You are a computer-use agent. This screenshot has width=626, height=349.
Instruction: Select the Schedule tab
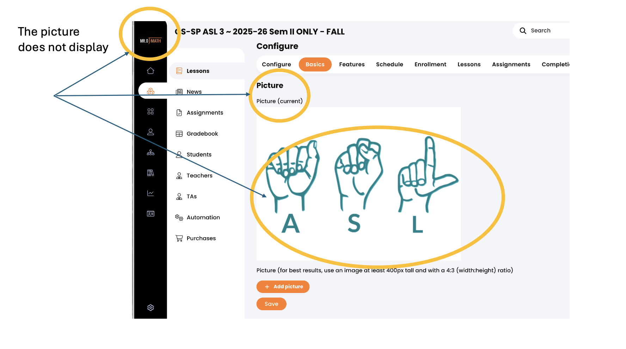(x=389, y=65)
